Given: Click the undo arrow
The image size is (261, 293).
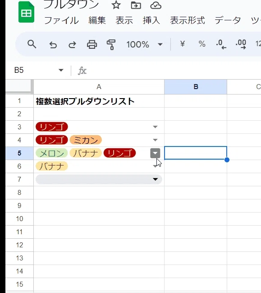Looking at the screenshot, I should pos(53,45).
